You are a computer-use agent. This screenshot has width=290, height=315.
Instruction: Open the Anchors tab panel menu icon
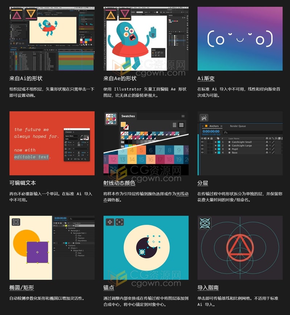point(221,126)
